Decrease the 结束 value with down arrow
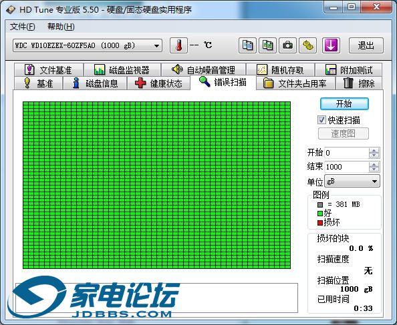397x325 pixels. 374,170
